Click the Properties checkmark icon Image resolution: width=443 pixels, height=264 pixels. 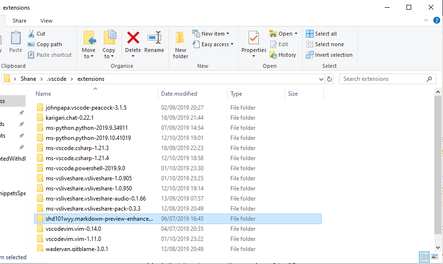click(253, 38)
